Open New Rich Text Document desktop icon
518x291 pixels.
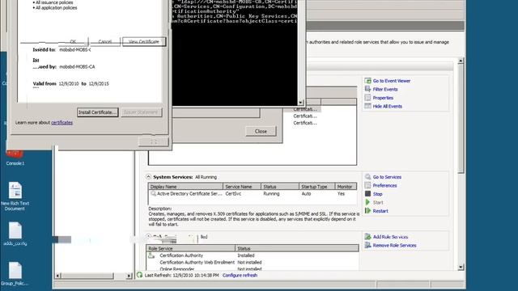(x=15, y=191)
